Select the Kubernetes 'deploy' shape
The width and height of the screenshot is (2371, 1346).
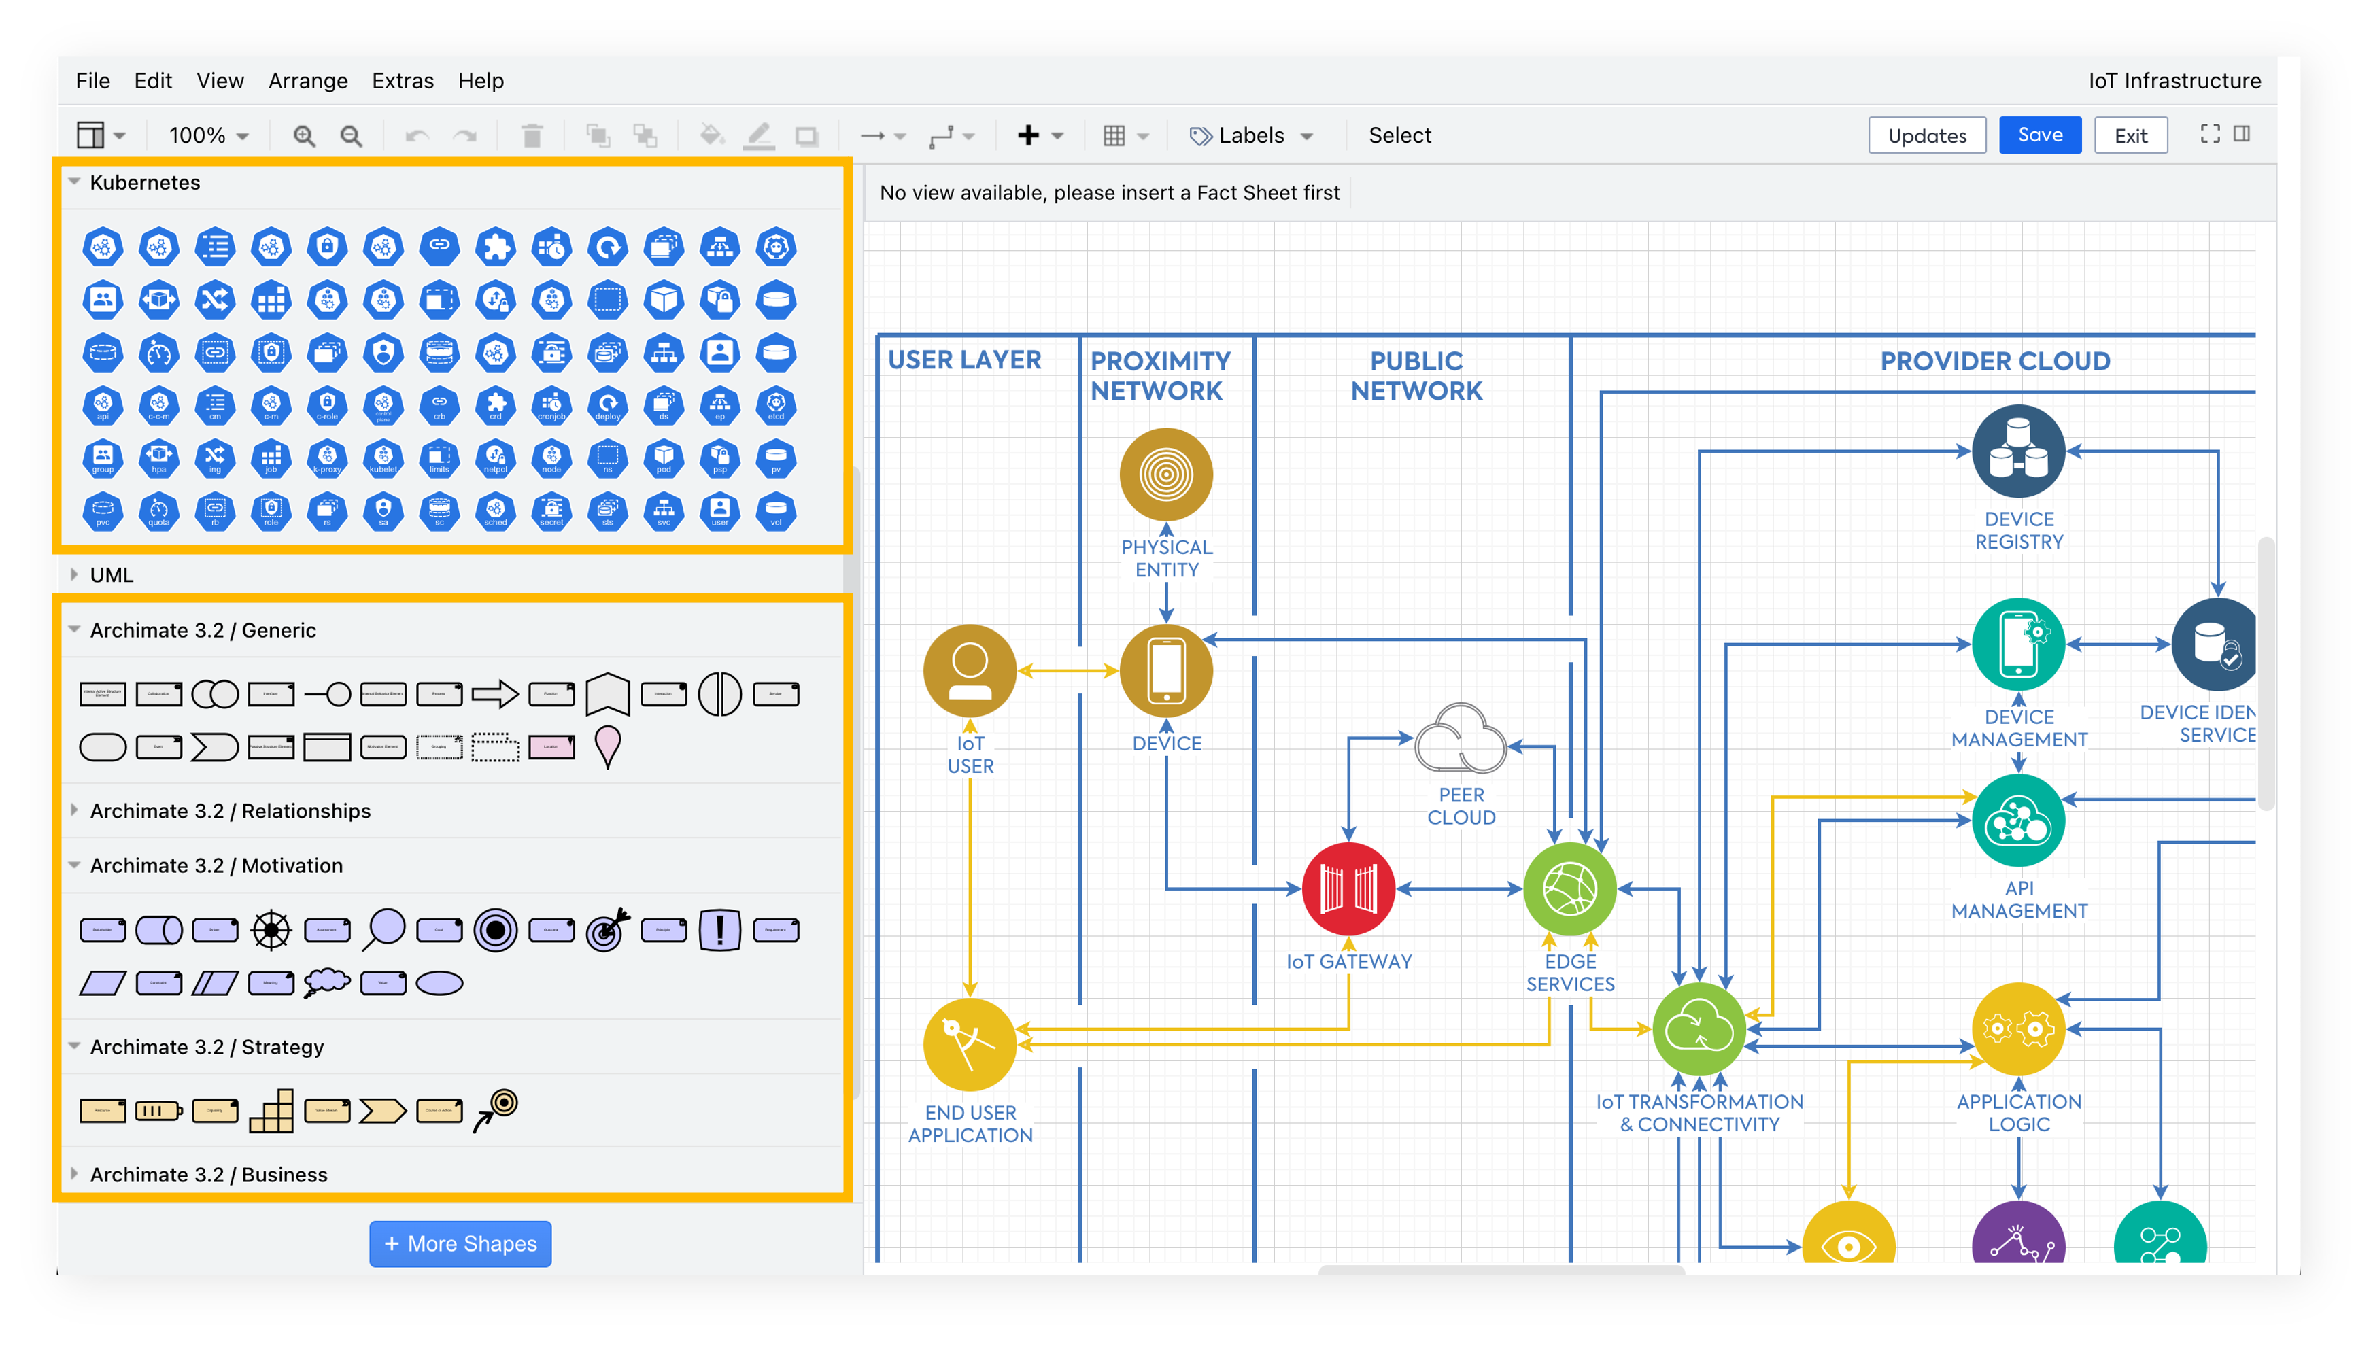click(x=607, y=406)
